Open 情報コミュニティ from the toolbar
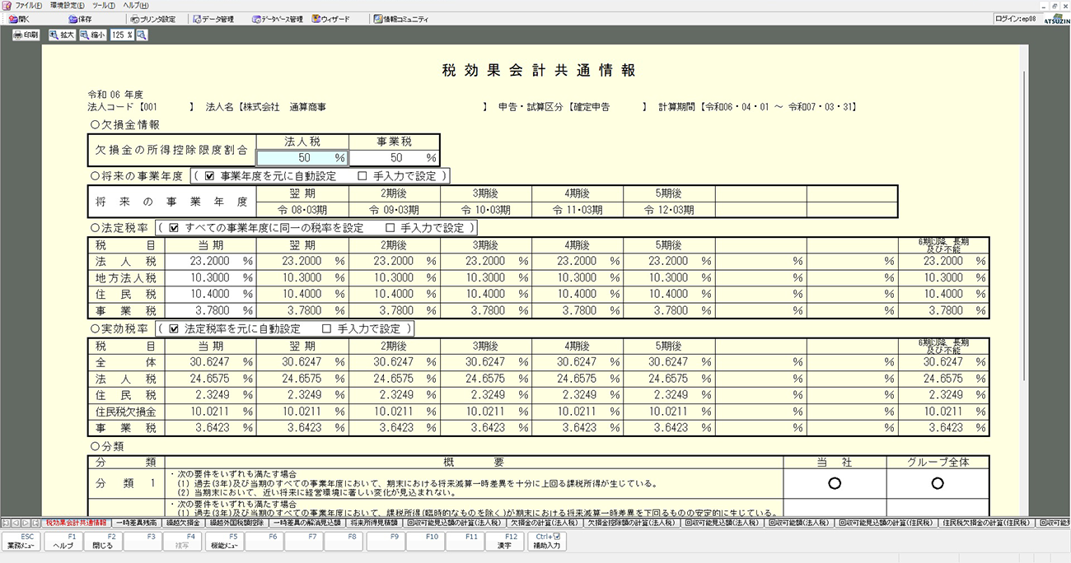Image resolution: width=1071 pixels, height=563 pixels. (400, 19)
